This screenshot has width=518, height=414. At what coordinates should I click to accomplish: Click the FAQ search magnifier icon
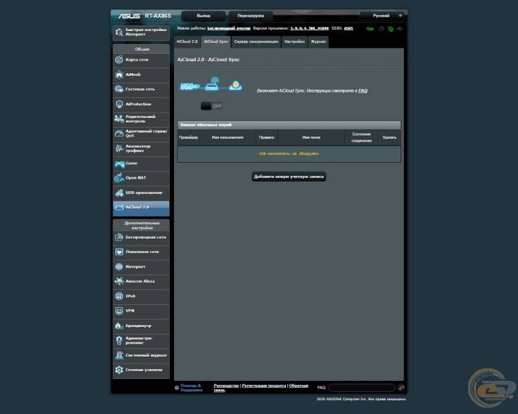[x=401, y=388]
